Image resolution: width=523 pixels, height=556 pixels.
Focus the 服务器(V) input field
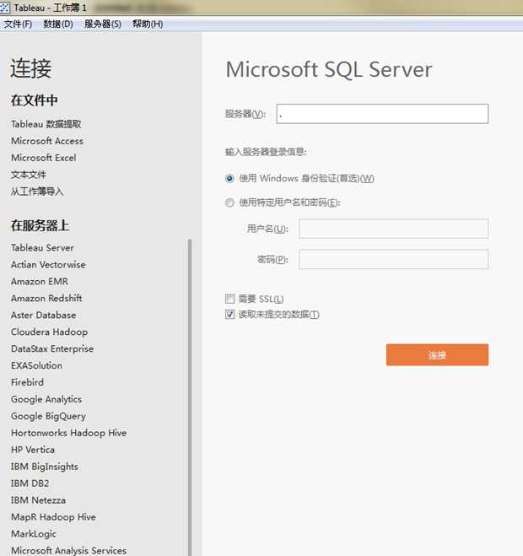382,114
